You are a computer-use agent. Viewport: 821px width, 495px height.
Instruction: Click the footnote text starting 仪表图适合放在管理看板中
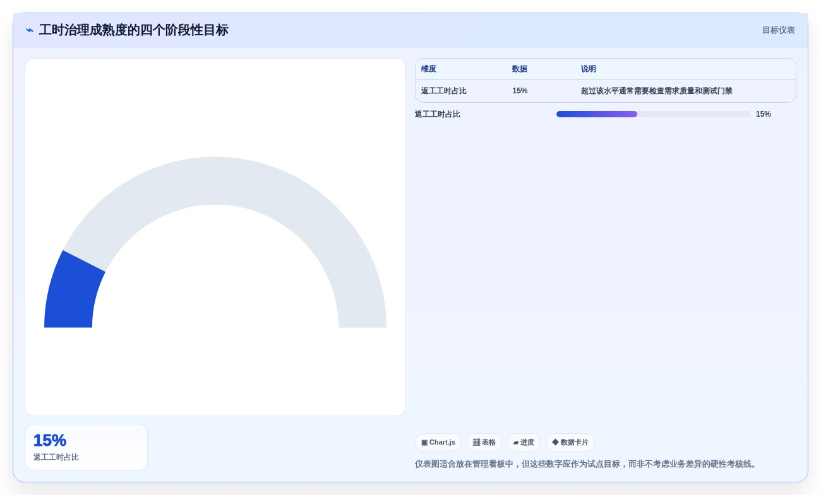click(x=587, y=464)
